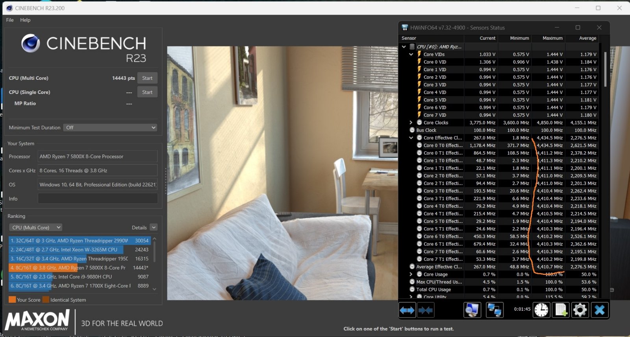
Task: Click the Maximum column header
Action: click(x=552, y=38)
